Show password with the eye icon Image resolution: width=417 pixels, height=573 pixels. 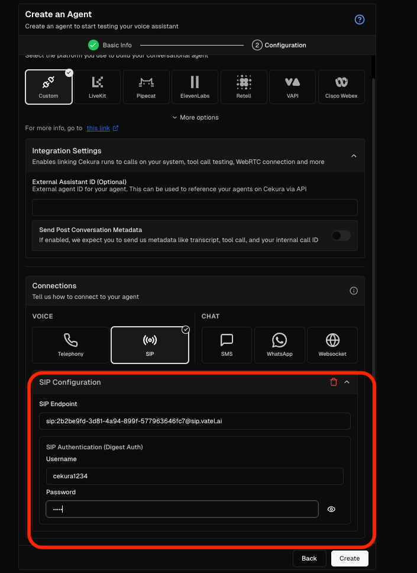(x=331, y=509)
